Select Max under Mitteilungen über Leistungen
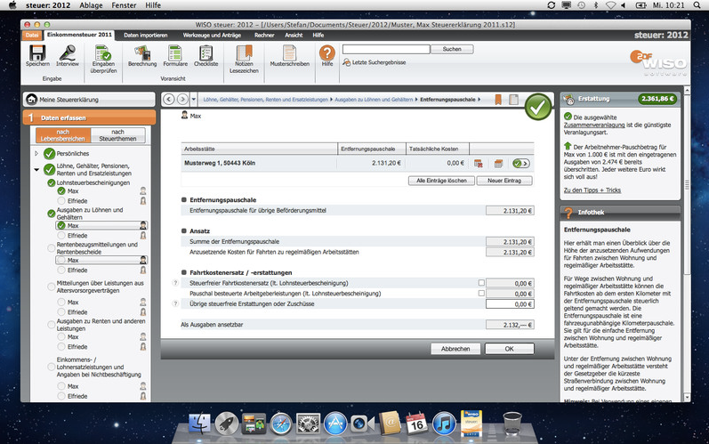This screenshot has width=709, height=444. tap(73, 302)
